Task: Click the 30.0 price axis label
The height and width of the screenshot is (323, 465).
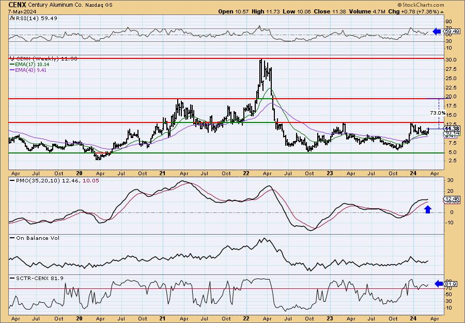Action: [x=451, y=59]
